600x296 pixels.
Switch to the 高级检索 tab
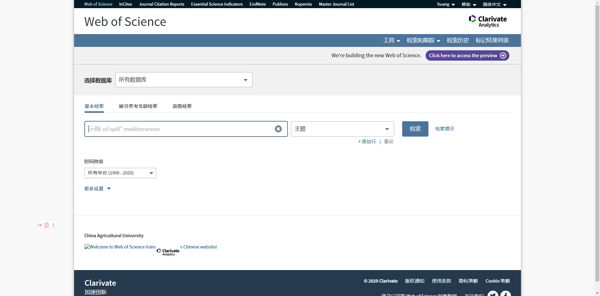[x=182, y=106]
